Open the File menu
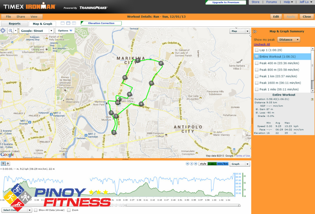 [8, 17]
